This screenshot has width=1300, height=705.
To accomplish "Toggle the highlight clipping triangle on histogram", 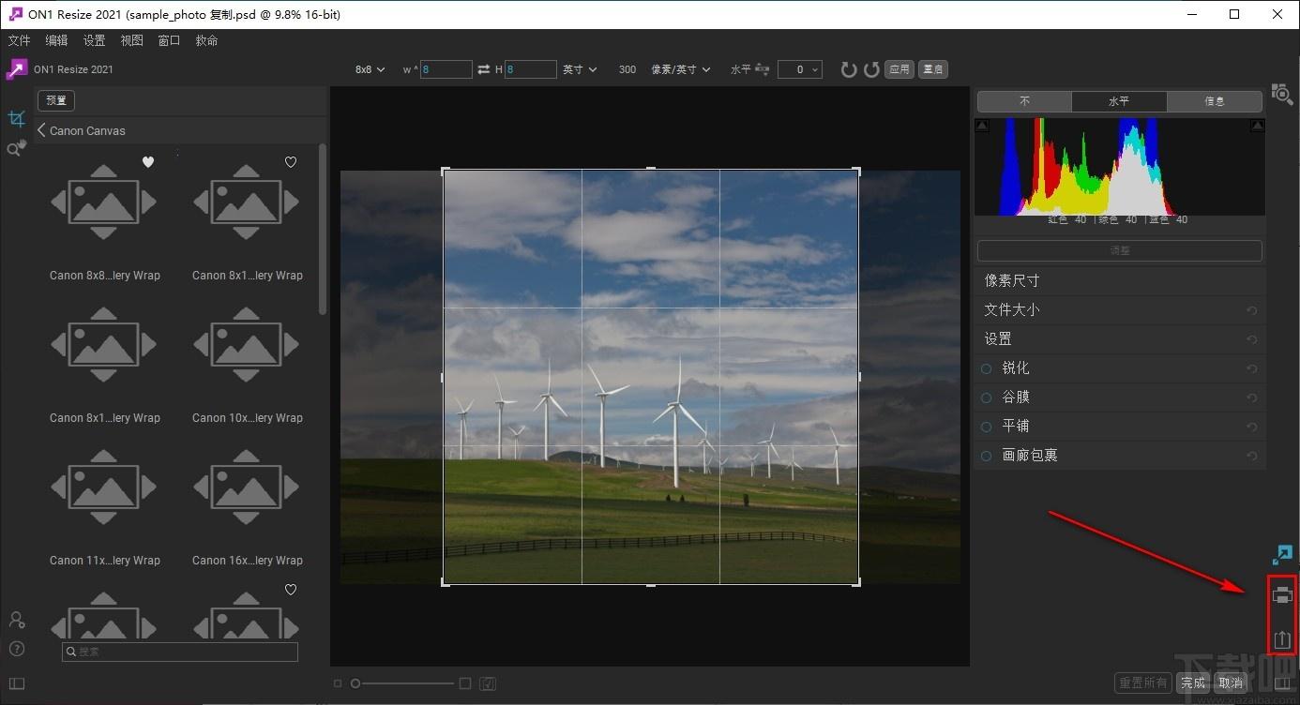I will 1258,125.
